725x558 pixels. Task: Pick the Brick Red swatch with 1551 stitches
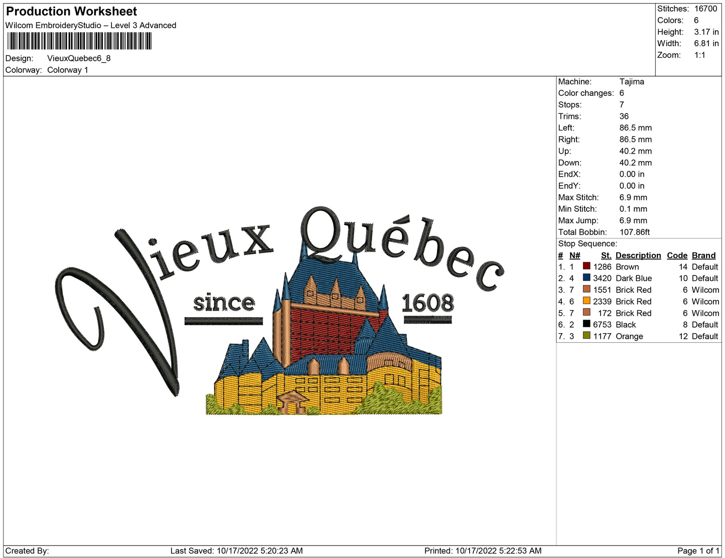[587, 289]
